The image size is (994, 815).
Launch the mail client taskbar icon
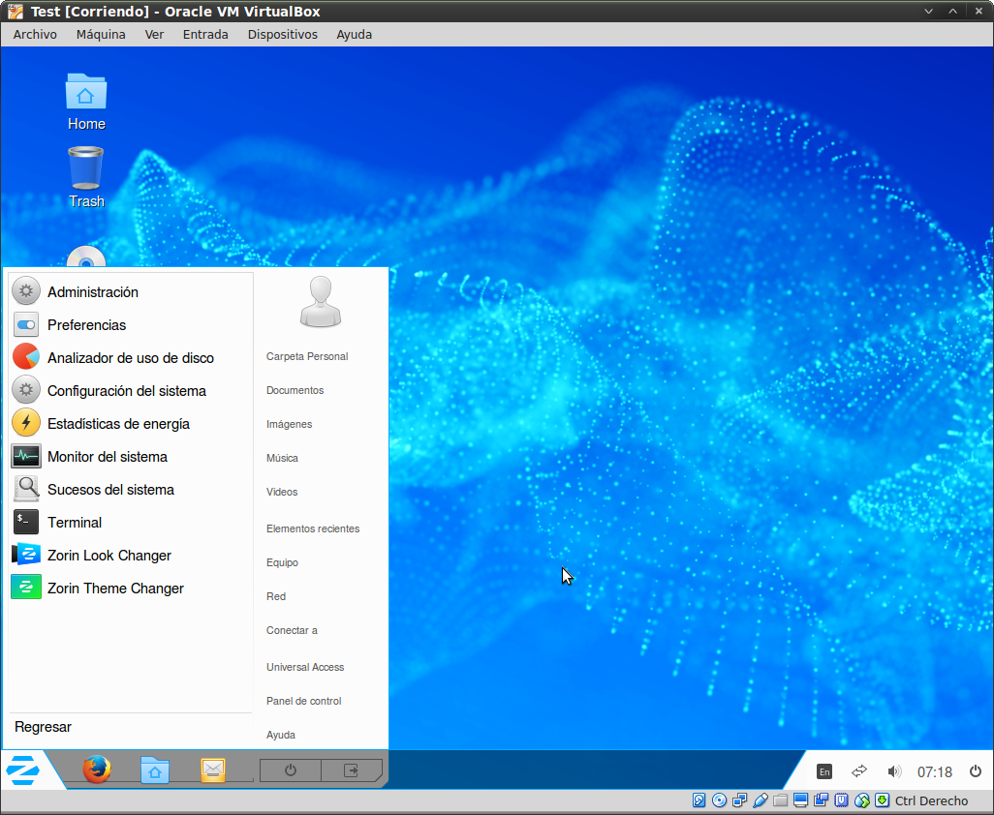[x=213, y=770]
